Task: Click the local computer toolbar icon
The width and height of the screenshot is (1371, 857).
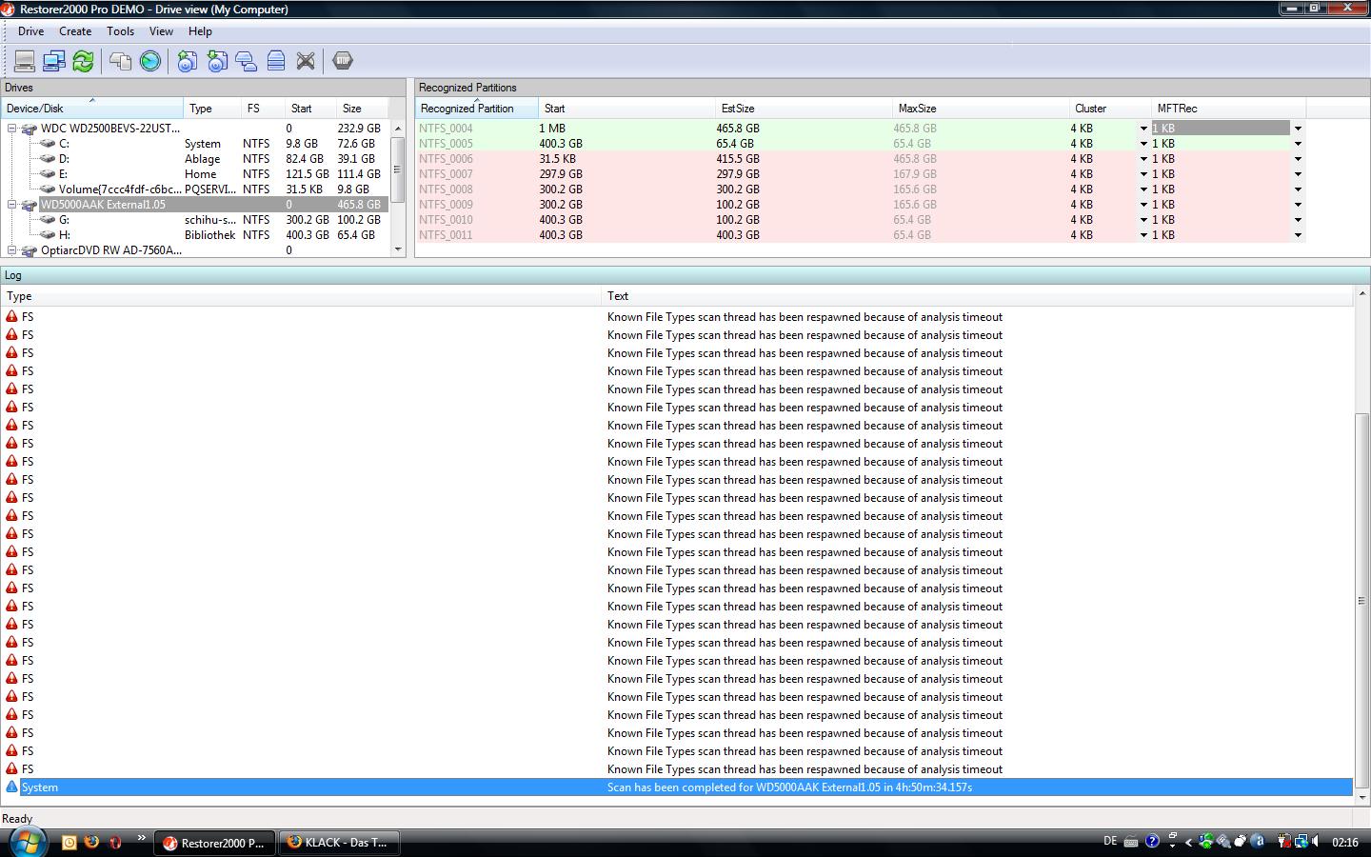Action: [x=25, y=61]
